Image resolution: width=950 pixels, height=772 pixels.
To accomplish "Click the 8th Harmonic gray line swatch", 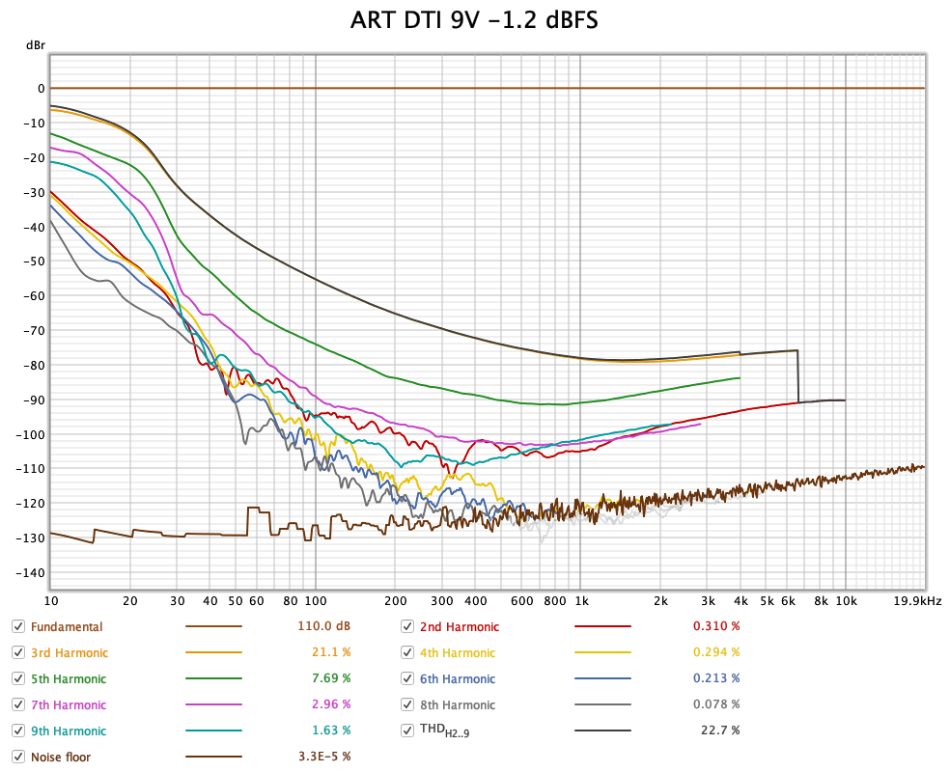I will (602, 704).
